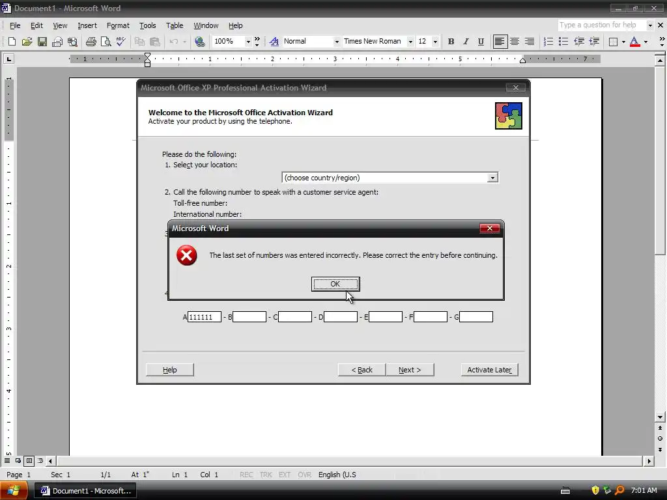Click the E-mail toolbar icon
The width and height of the screenshot is (667, 500).
(x=57, y=41)
